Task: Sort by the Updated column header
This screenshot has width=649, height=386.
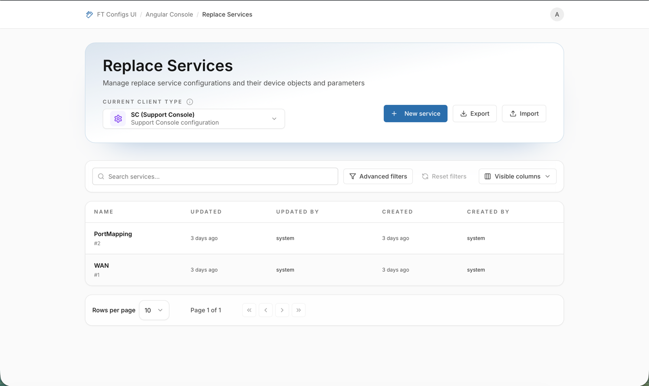Action: (206, 212)
